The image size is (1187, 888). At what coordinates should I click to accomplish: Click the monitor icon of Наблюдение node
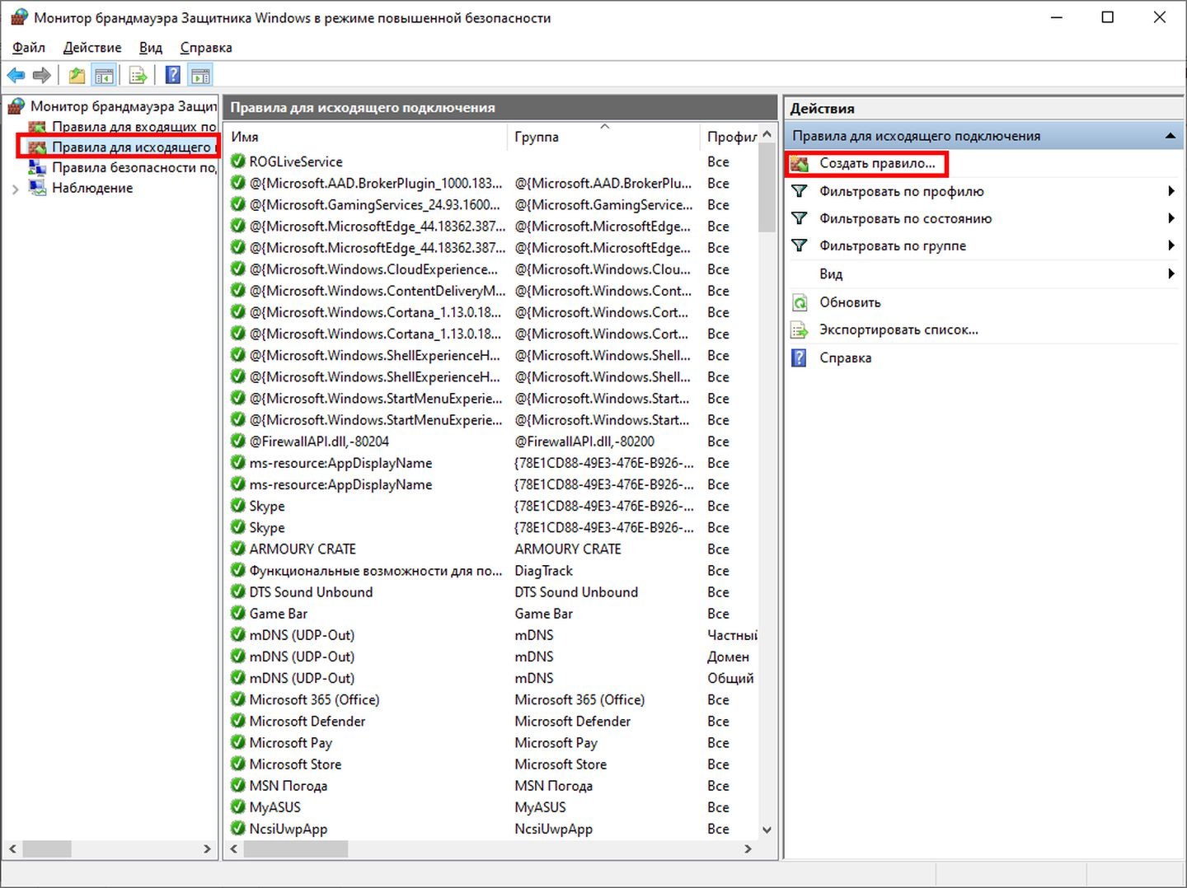click(x=37, y=188)
